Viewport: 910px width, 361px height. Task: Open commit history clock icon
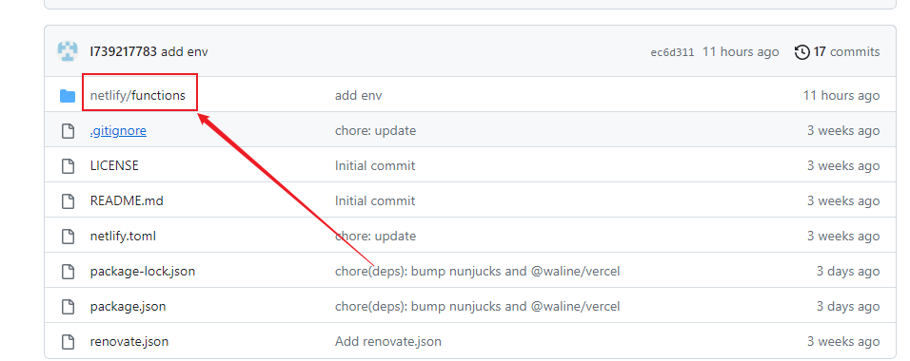[x=802, y=52]
